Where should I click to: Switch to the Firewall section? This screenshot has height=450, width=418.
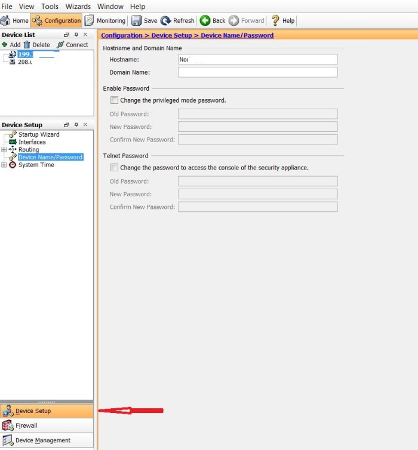tap(26, 426)
